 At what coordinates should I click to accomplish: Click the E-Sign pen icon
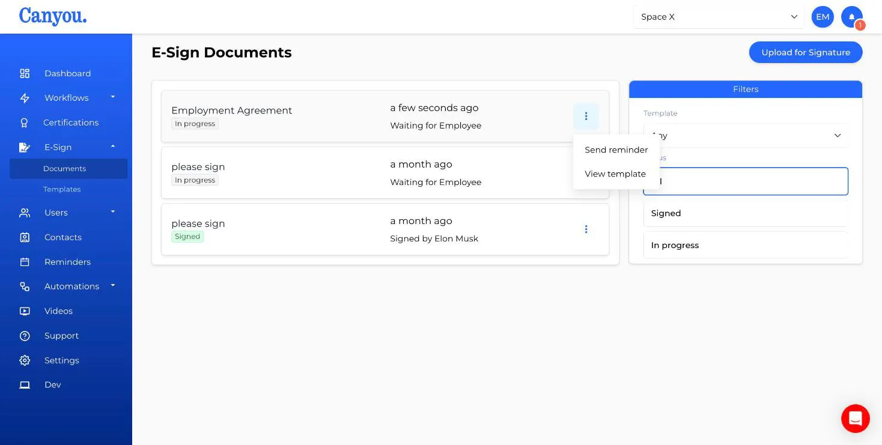point(25,147)
